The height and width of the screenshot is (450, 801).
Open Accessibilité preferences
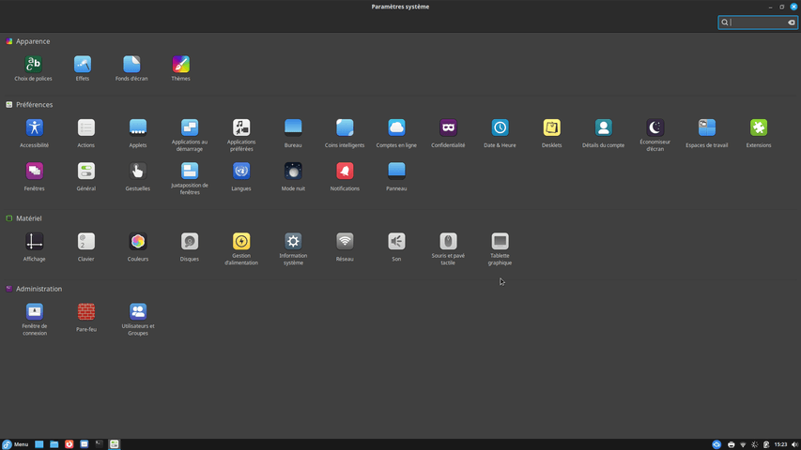click(34, 134)
